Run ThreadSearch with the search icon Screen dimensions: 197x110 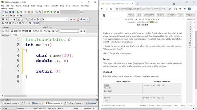pyautogui.click(x=81, y=31)
